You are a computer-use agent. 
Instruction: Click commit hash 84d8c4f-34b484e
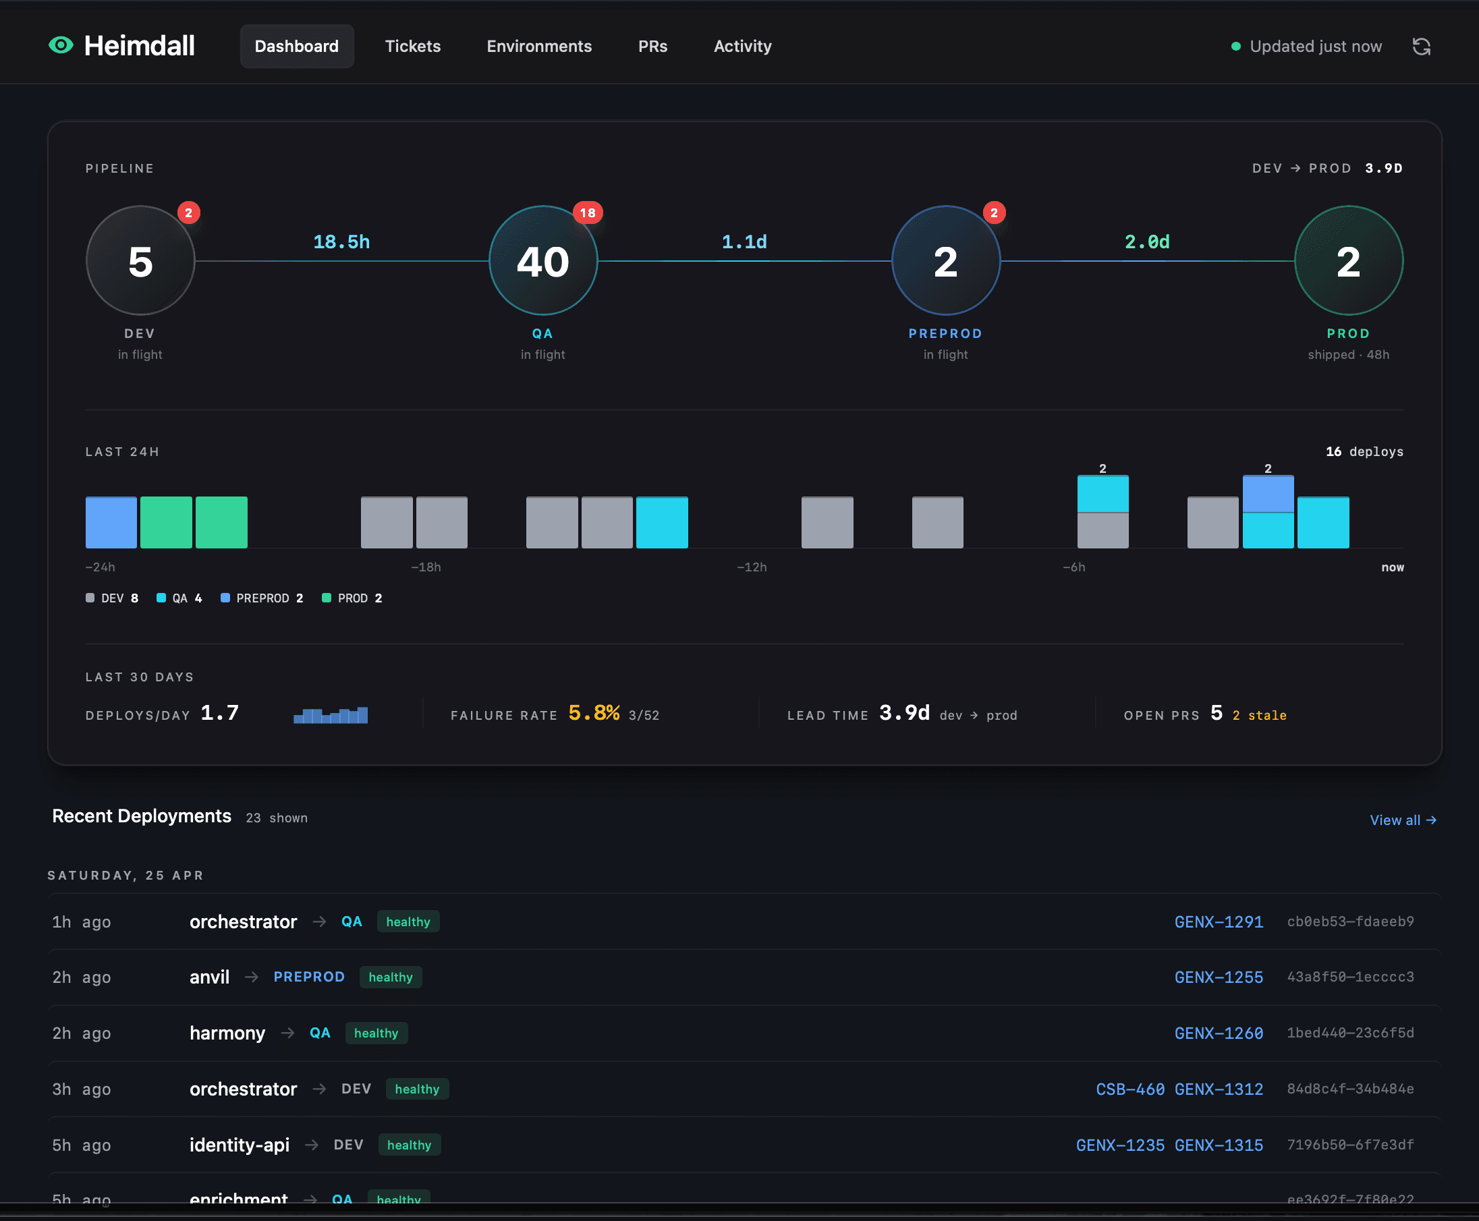1350,1089
